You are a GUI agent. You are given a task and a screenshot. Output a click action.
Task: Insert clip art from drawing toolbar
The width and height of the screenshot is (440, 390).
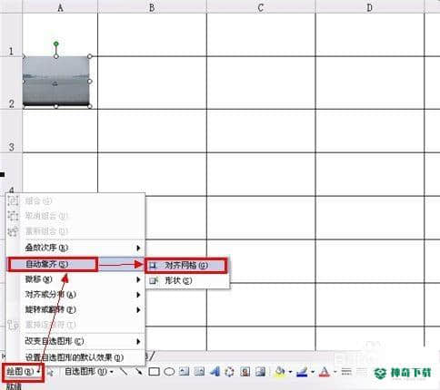point(245,372)
